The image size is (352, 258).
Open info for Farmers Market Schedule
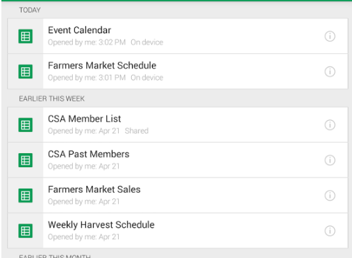[330, 71]
